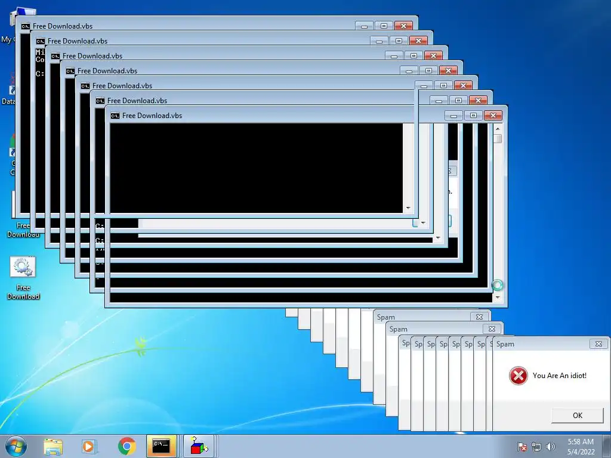Maximize the frontmost Free Download.vbs console window
Image resolution: width=611 pixels, height=458 pixels.
pyautogui.click(x=473, y=115)
